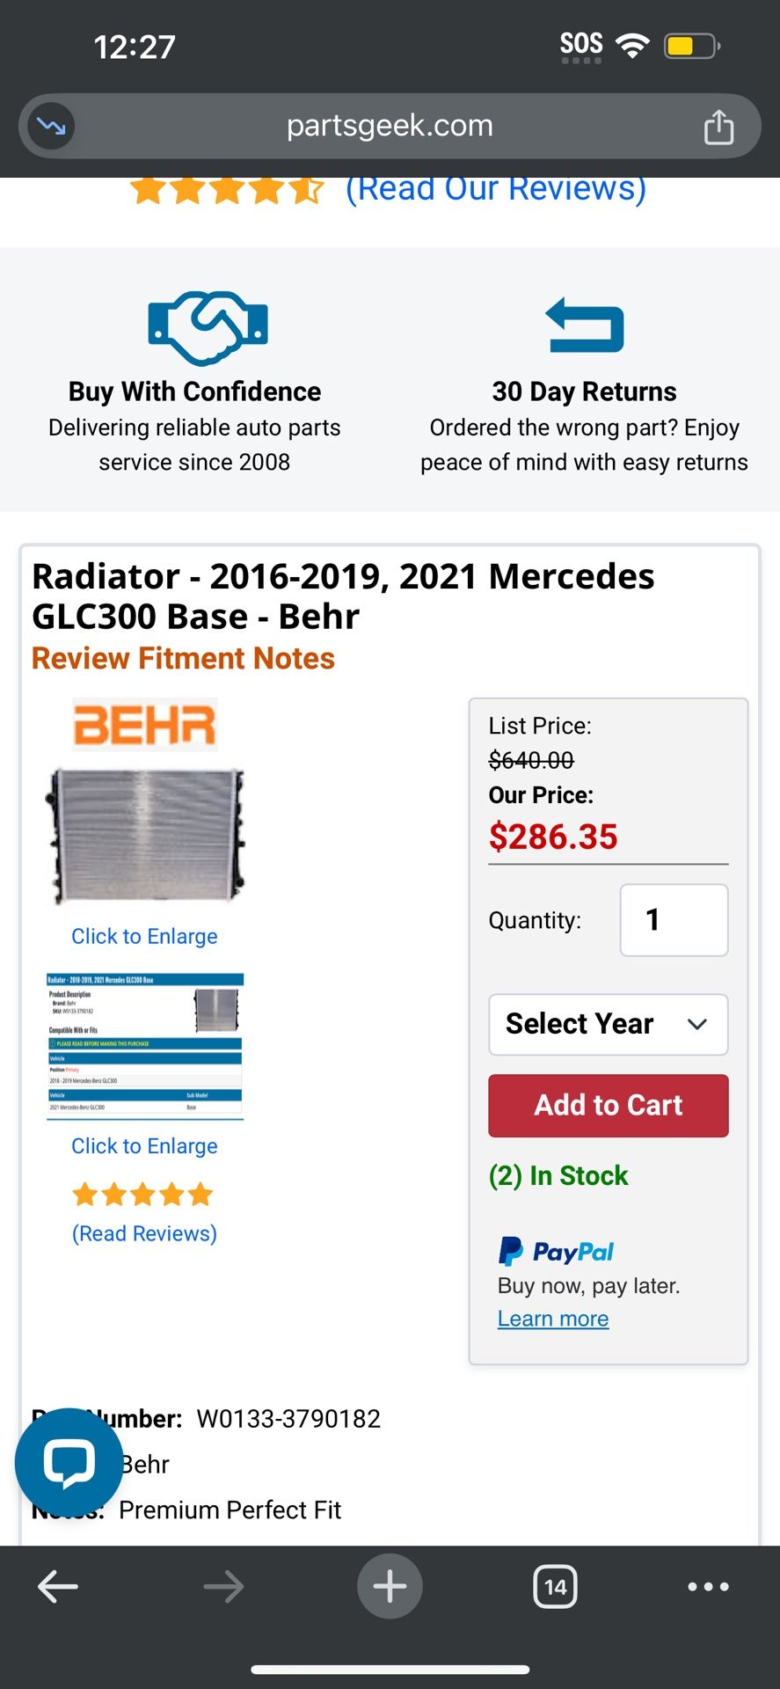
Task: Show open tabs via the 14 counter
Action: click(x=555, y=1586)
